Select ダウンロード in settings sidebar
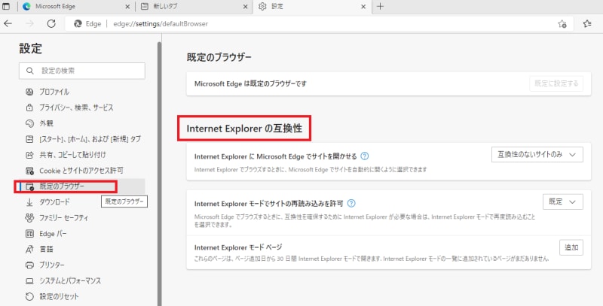 (x=54, y=201)
